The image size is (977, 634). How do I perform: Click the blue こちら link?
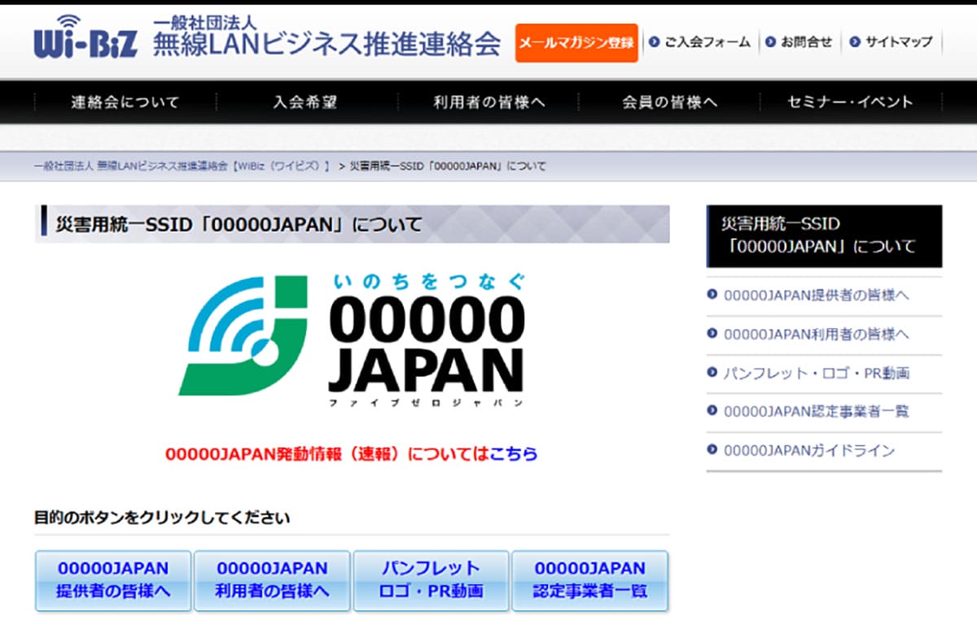click(514, 453)
